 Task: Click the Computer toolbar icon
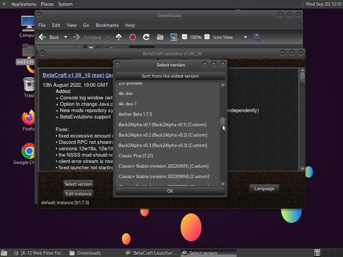[174, 37]
